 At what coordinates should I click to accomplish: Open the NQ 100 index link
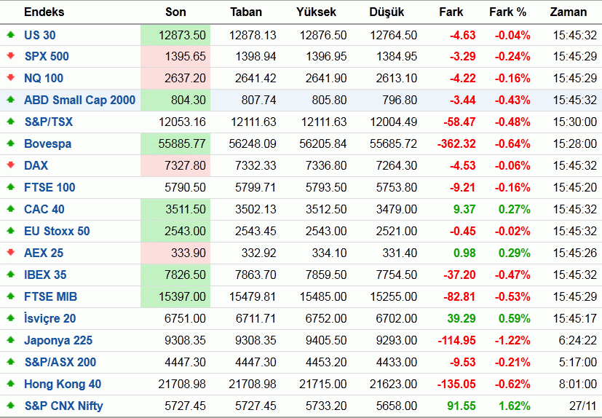[x=44, y=79]
